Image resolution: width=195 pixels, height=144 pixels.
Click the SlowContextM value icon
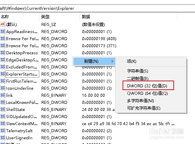tap(3, 123)
